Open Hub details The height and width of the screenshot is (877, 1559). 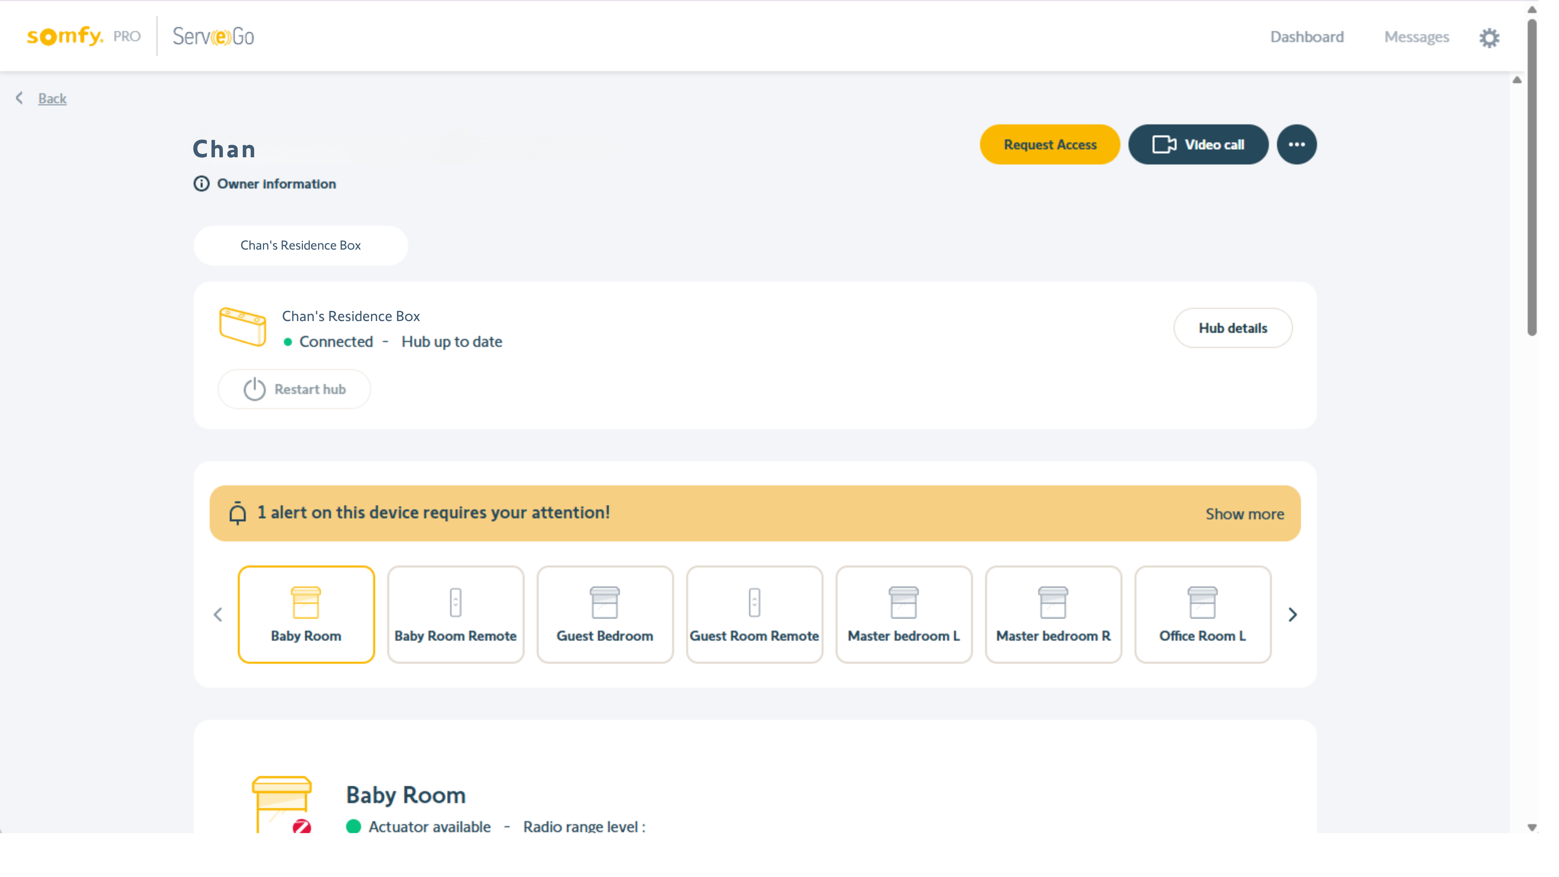tap(1233, 328)
